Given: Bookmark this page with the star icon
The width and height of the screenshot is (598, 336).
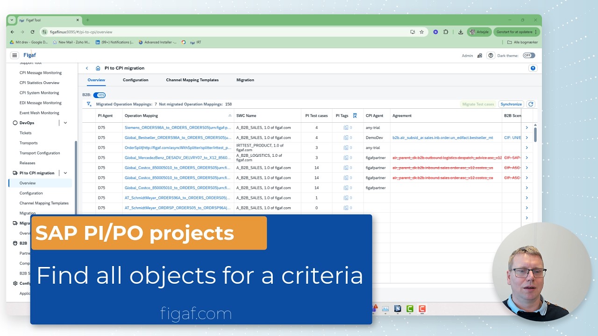Looking at the screenshot, I should coord(421,32).
